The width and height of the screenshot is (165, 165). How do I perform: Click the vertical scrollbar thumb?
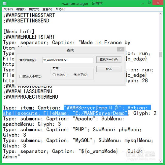point(160,54)
